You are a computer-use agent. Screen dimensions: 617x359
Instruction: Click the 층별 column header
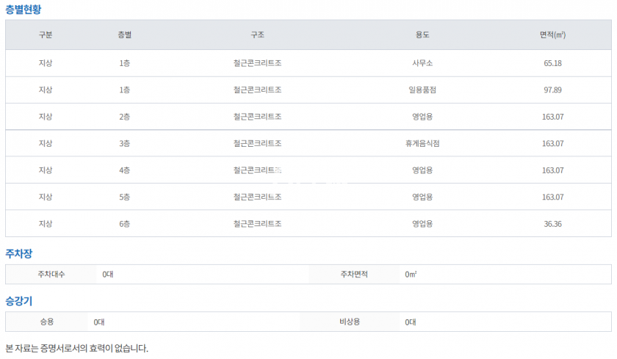[x=124, y=35]
